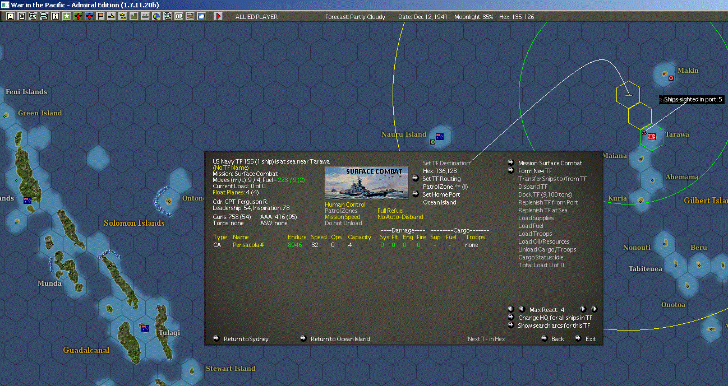Image resolution: width=728 pixels, height=386 pixels.
Task: Select red plane on green background icon
Action: tap(78, 16)
